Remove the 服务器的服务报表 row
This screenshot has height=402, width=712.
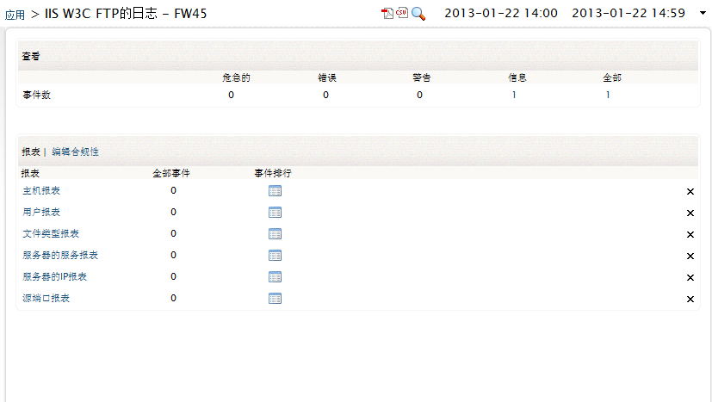pos(690,257)
